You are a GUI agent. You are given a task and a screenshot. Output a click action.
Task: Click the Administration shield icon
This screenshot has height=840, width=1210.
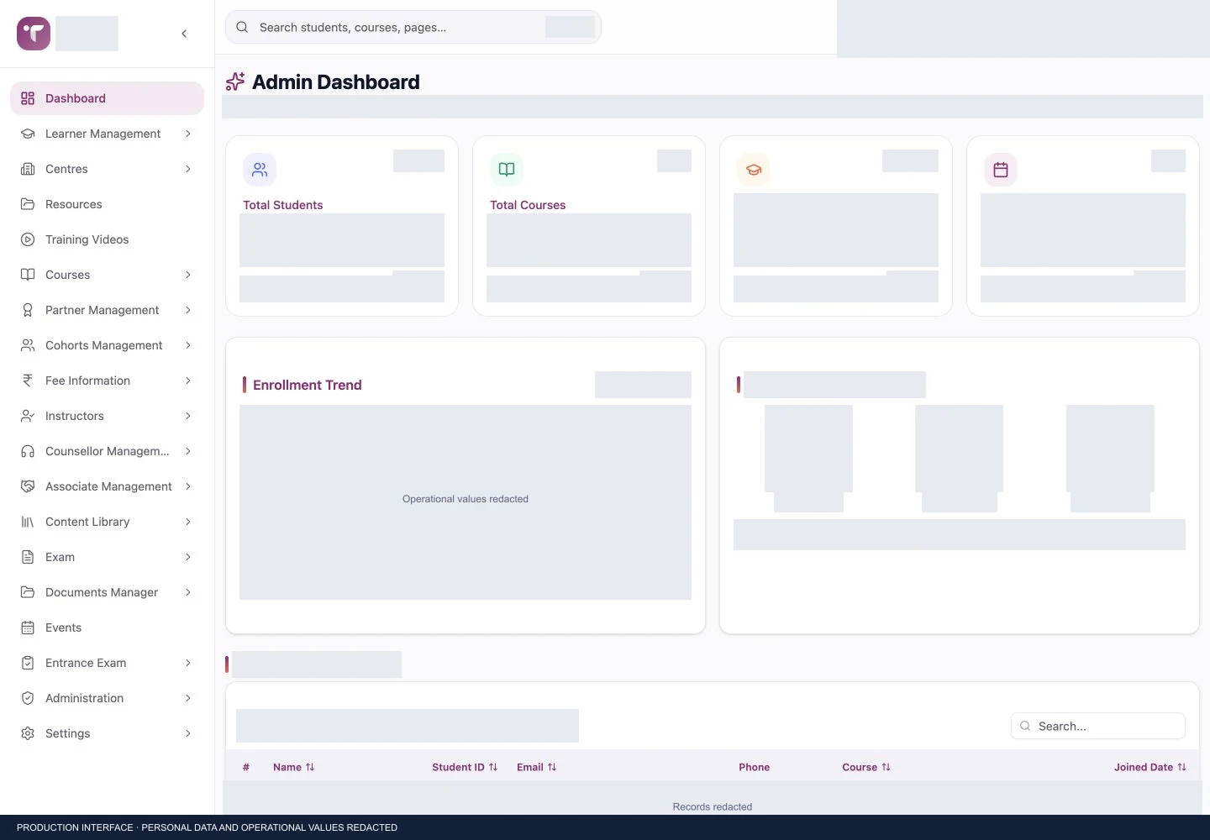28,698
